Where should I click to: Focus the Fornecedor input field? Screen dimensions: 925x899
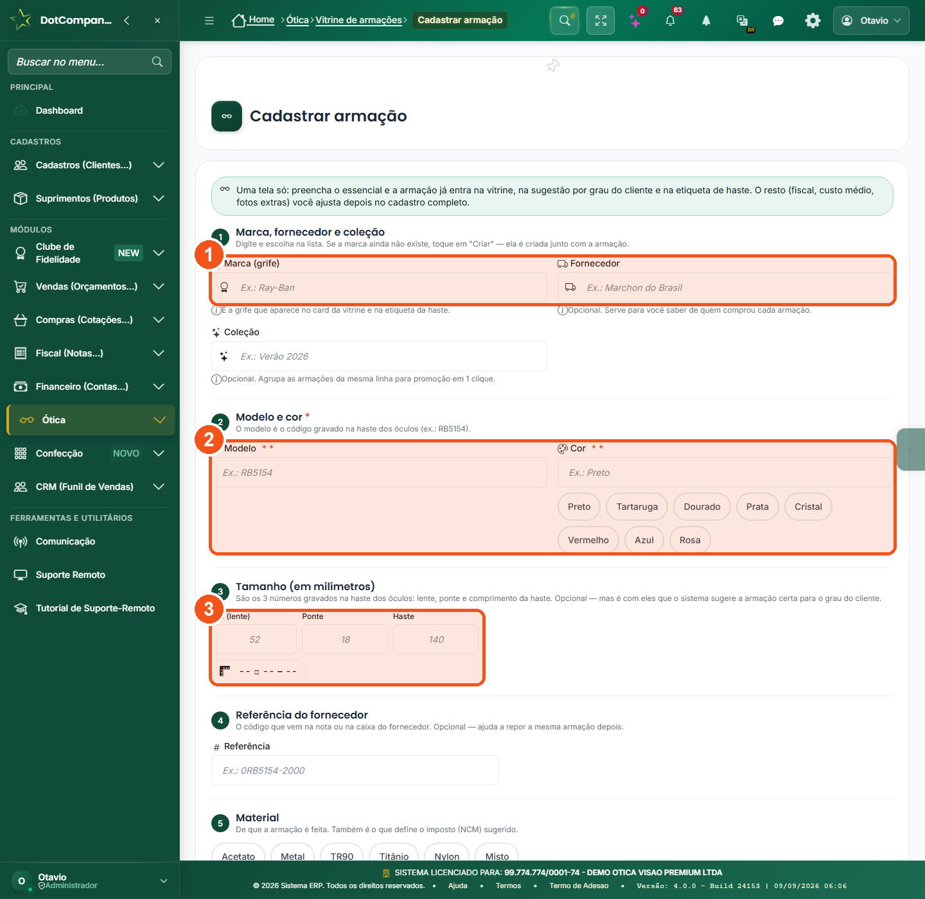(725, 288)
